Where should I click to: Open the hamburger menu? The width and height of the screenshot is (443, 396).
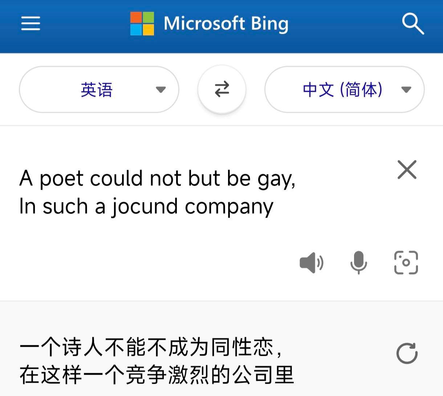pos(31,24)
